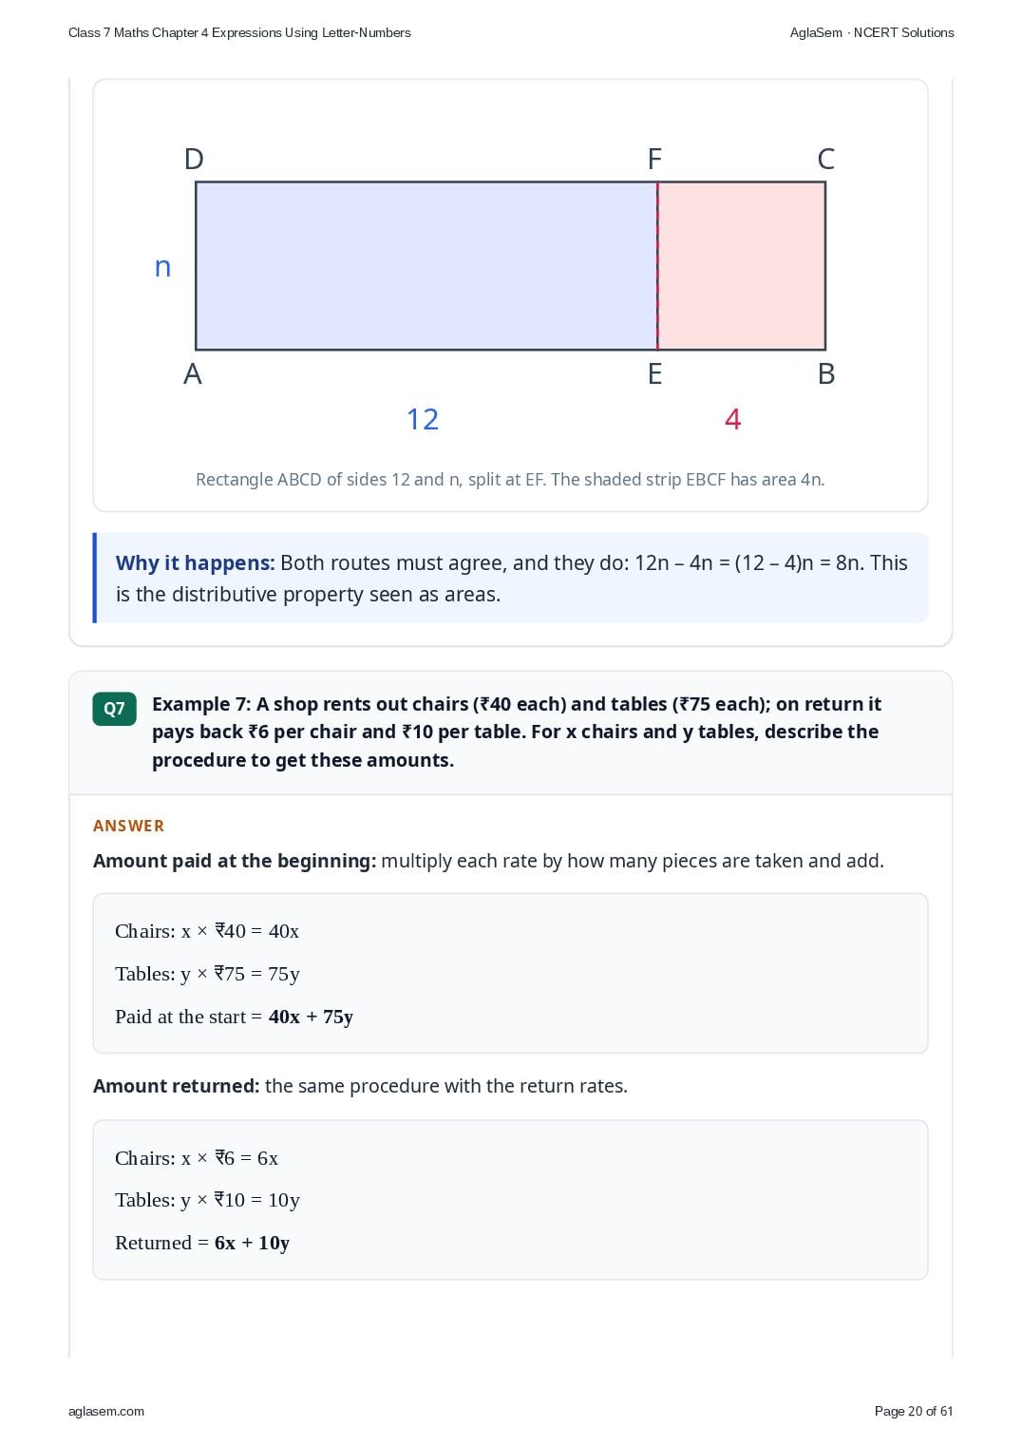Click the rectangle ABCD figure caption
The image size is (1022, 1446).
coord(510,479)
